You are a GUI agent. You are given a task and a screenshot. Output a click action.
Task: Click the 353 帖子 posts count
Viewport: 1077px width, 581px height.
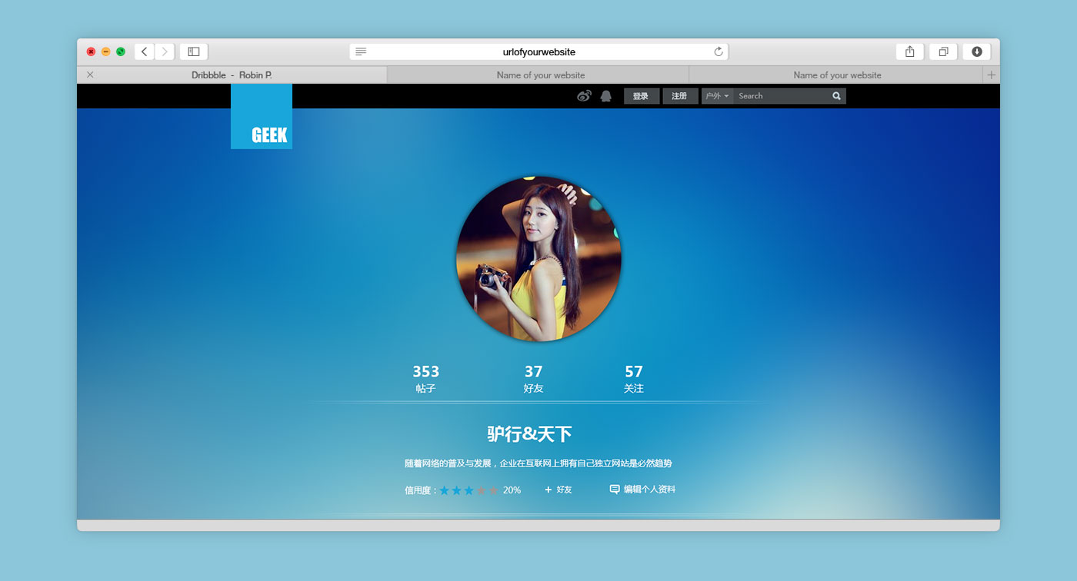pos(425,379)
